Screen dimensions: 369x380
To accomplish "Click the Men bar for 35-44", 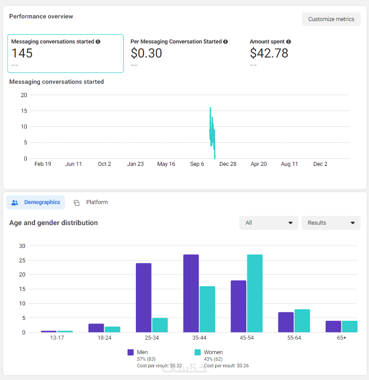I will point(191,293).
